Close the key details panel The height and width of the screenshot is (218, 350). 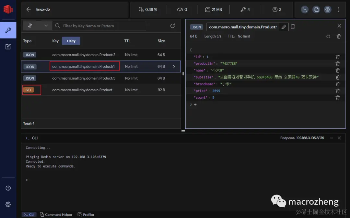coord(339,26)
